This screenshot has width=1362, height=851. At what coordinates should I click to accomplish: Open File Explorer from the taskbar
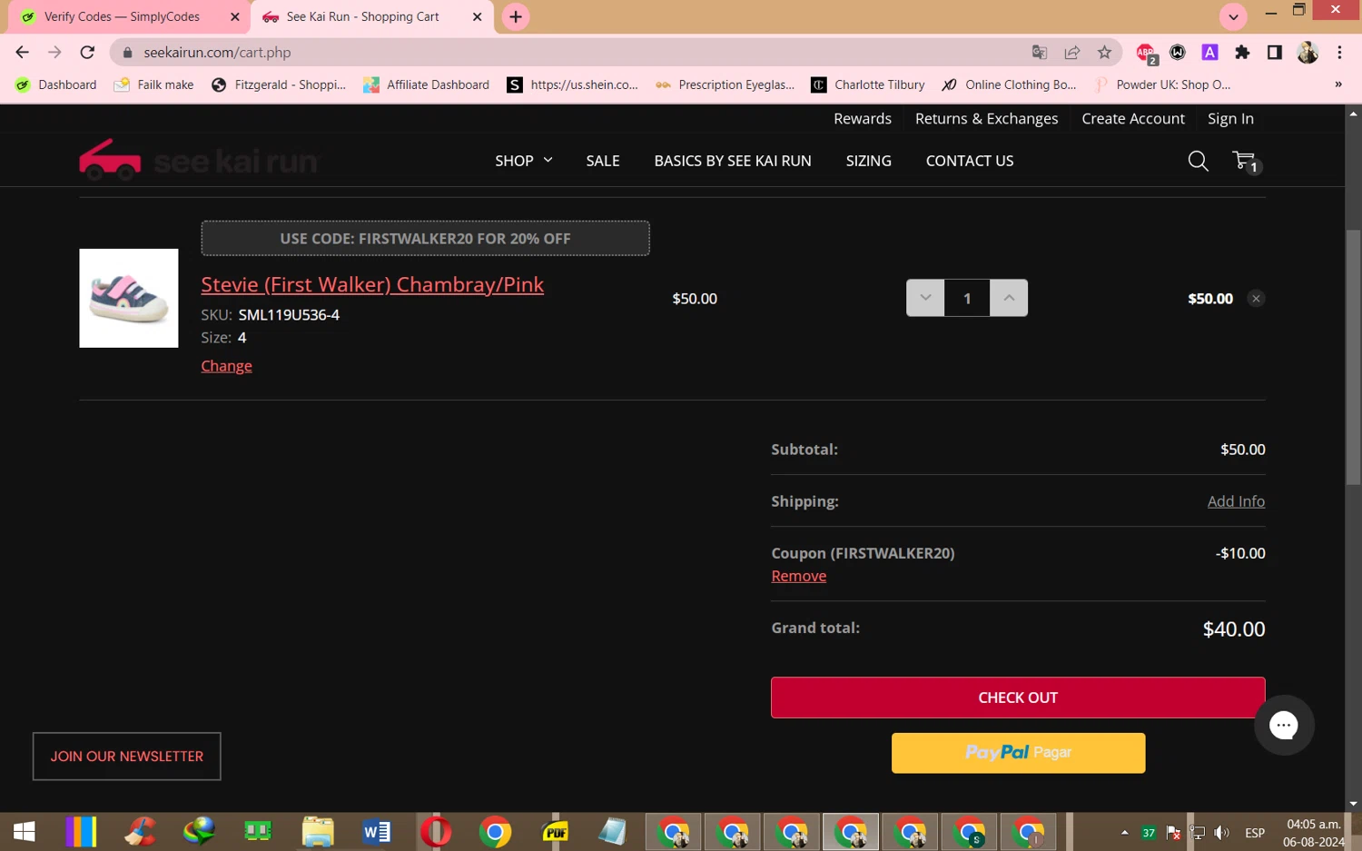(318, 832)
